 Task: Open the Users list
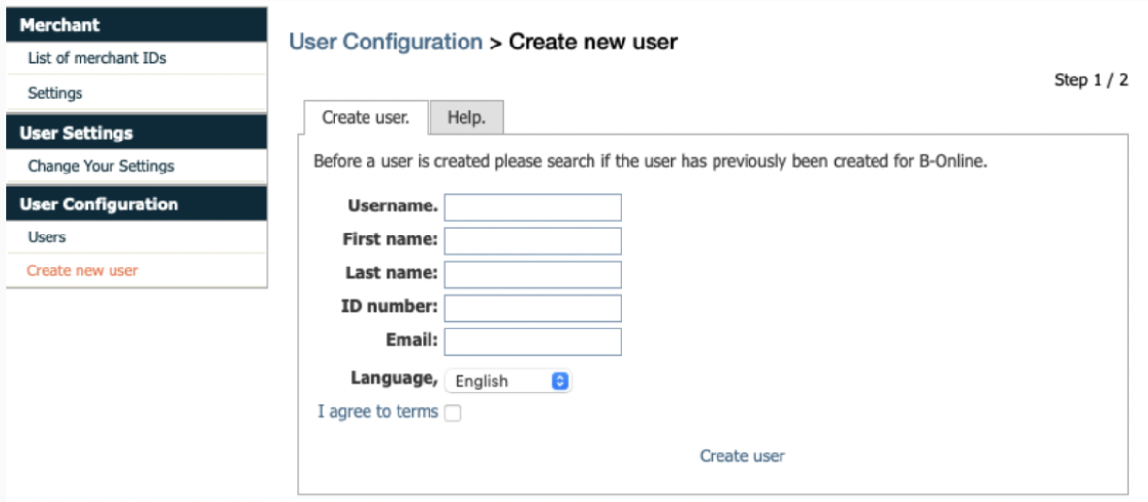pyautogui.click(x=47, y=237)
